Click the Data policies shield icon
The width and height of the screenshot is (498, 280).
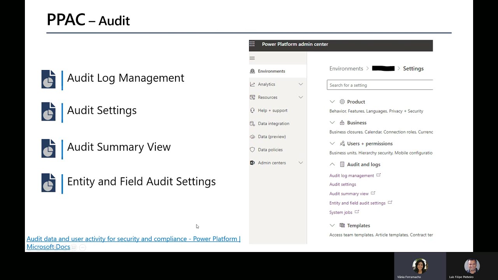(253, 150)
